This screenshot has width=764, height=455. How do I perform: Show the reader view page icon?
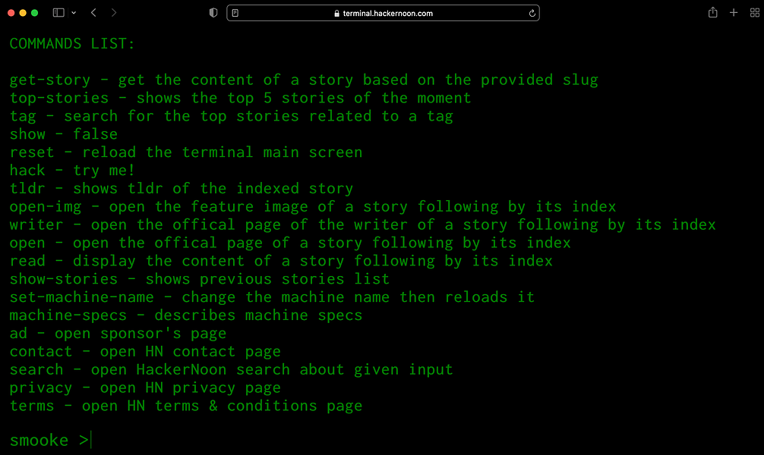[235, 13]
